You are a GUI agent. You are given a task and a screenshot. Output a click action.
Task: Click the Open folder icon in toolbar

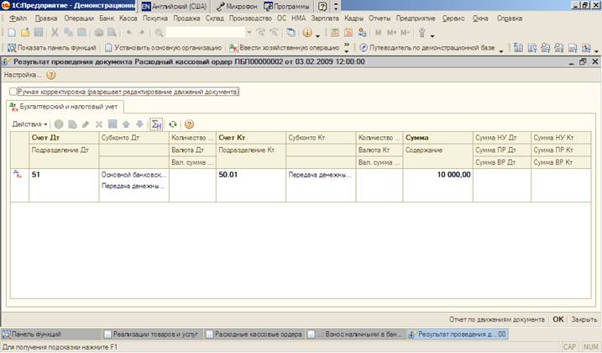[25, 33]
